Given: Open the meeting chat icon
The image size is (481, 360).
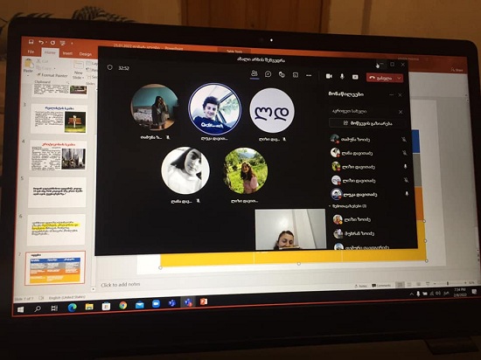Looking at the screenshot, I should pyautogui.click(x=268, y=74).
